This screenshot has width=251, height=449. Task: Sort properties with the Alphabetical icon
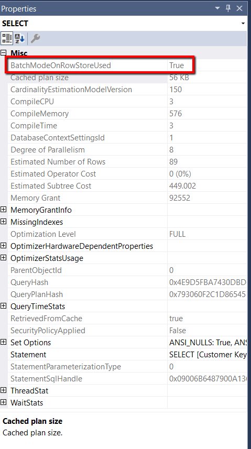pyautogui.click(x=20, y=38)
